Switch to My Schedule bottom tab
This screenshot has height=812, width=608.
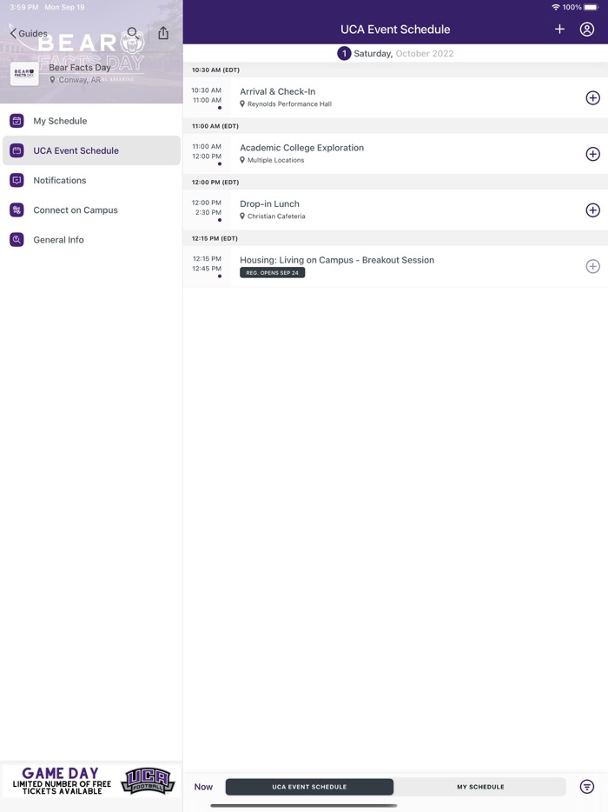[480, 787]
